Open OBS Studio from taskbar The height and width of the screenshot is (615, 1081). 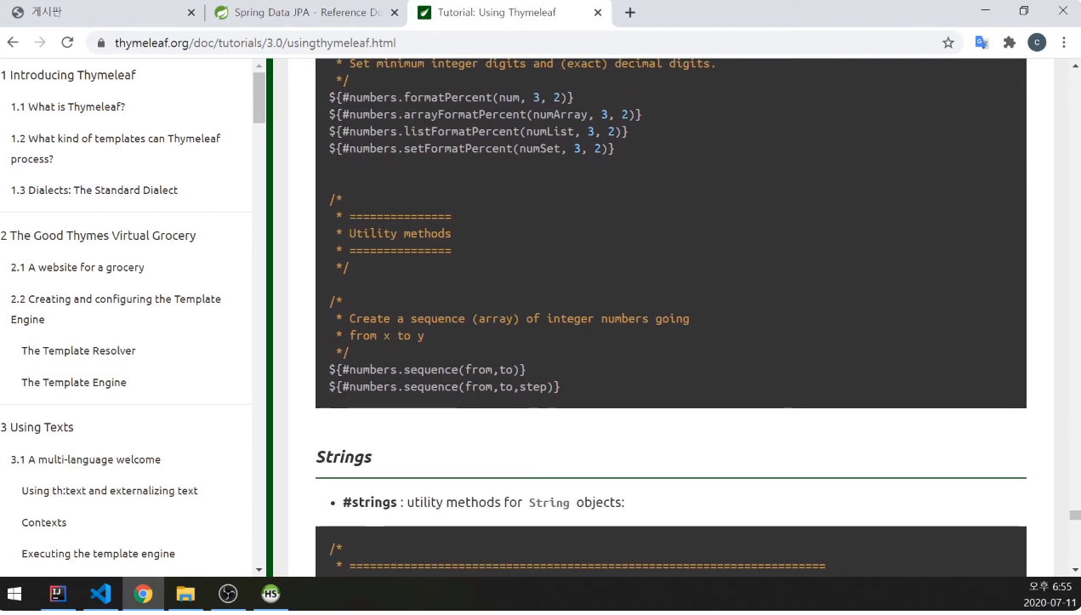tap(228, 594)
